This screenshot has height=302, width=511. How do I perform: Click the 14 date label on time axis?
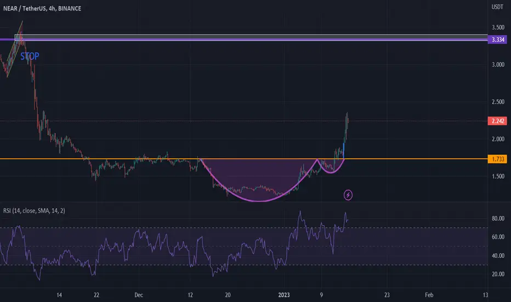59,295
